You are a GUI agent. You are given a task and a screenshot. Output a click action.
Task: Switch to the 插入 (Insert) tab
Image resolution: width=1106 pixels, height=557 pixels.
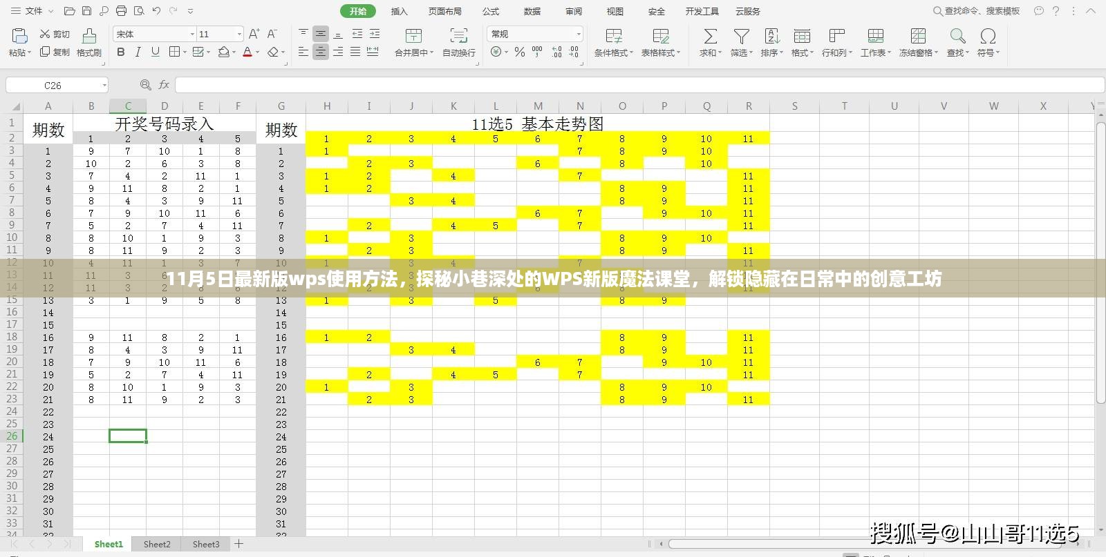[400, 11]
